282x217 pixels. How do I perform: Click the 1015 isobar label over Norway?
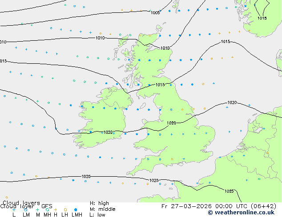coord(262,18)
